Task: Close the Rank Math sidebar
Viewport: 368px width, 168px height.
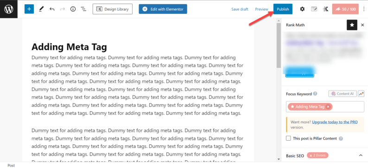Action: coord(362,25)
